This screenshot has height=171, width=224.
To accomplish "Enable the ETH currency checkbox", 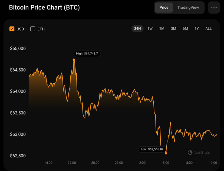I will [33, 29].
